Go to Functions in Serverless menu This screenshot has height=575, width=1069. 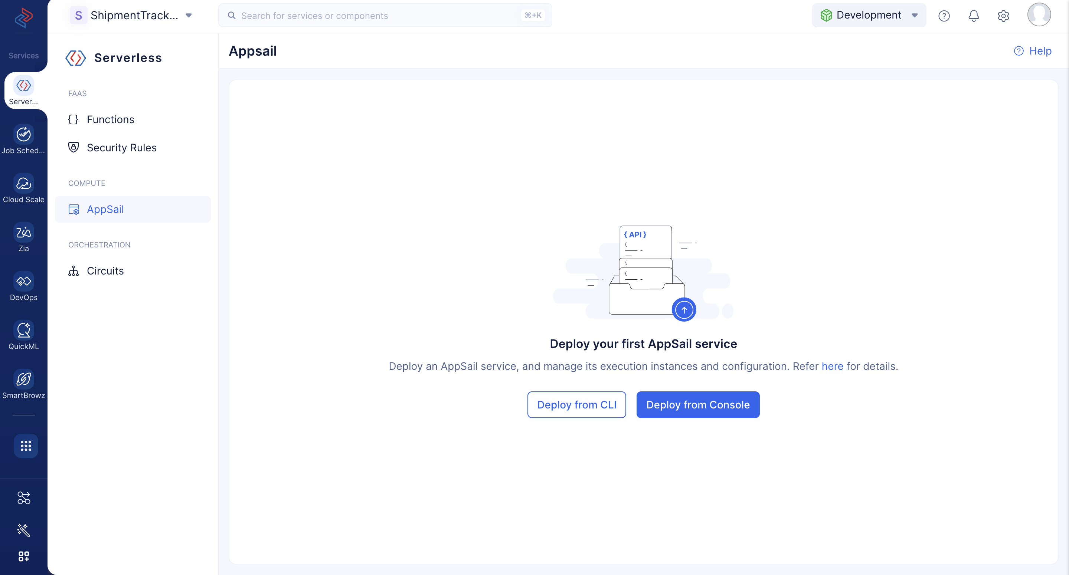tap(110, 119)
